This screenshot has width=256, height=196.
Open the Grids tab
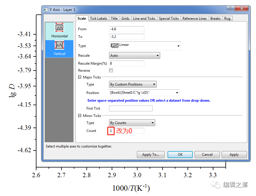coord(125,18)
